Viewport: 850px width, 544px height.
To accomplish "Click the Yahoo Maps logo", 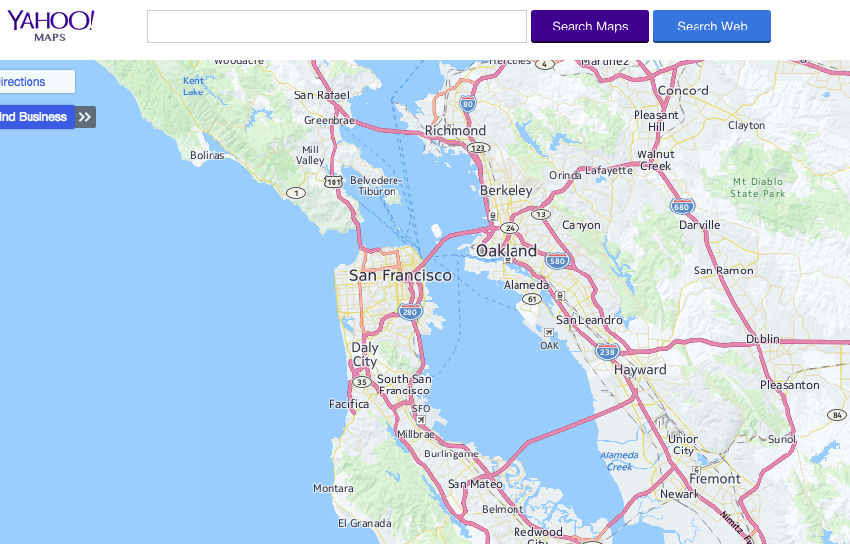I will (51, 26).
